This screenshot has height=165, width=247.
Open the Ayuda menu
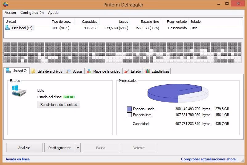53,13
